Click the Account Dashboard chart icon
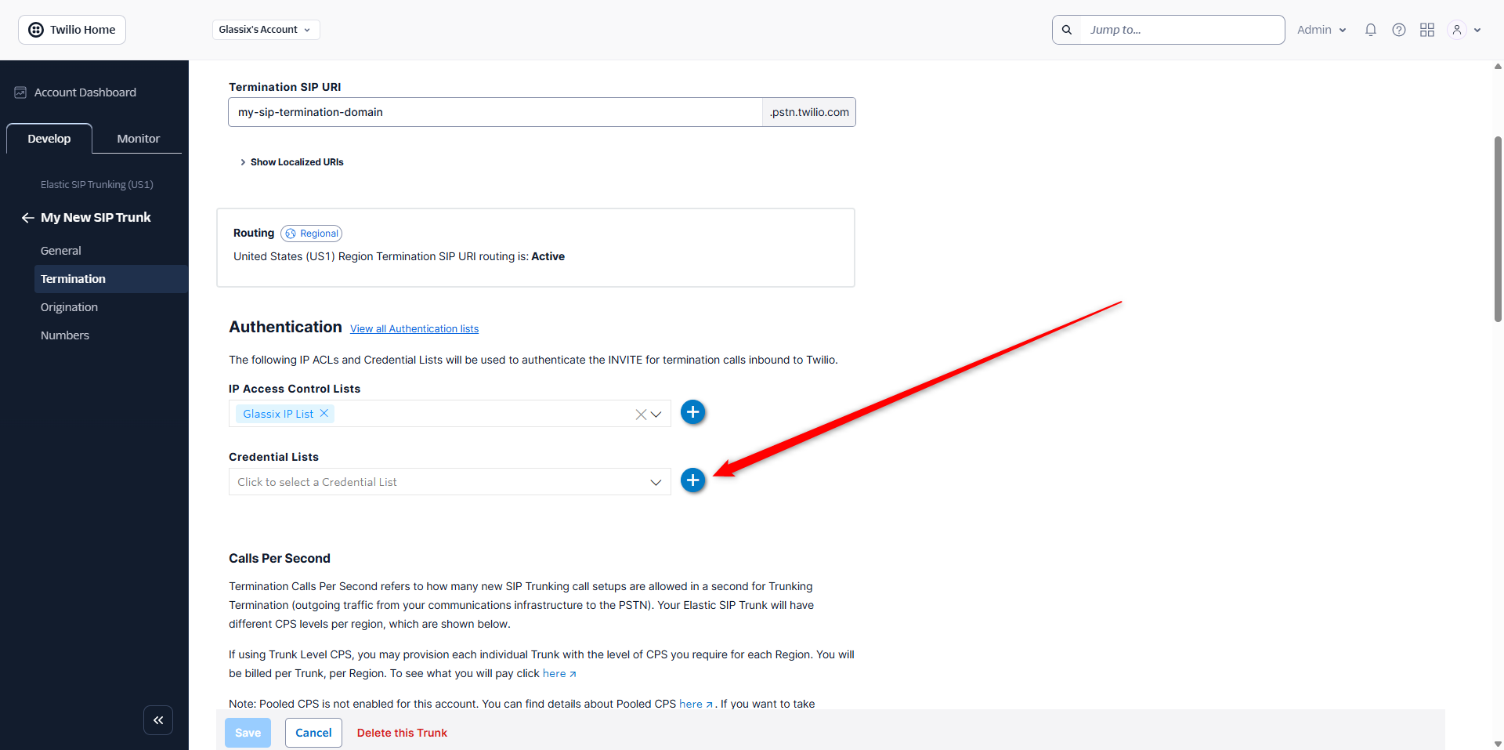 click(20, 92)
